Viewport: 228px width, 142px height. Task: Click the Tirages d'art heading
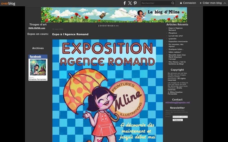(x=38, y=25)
